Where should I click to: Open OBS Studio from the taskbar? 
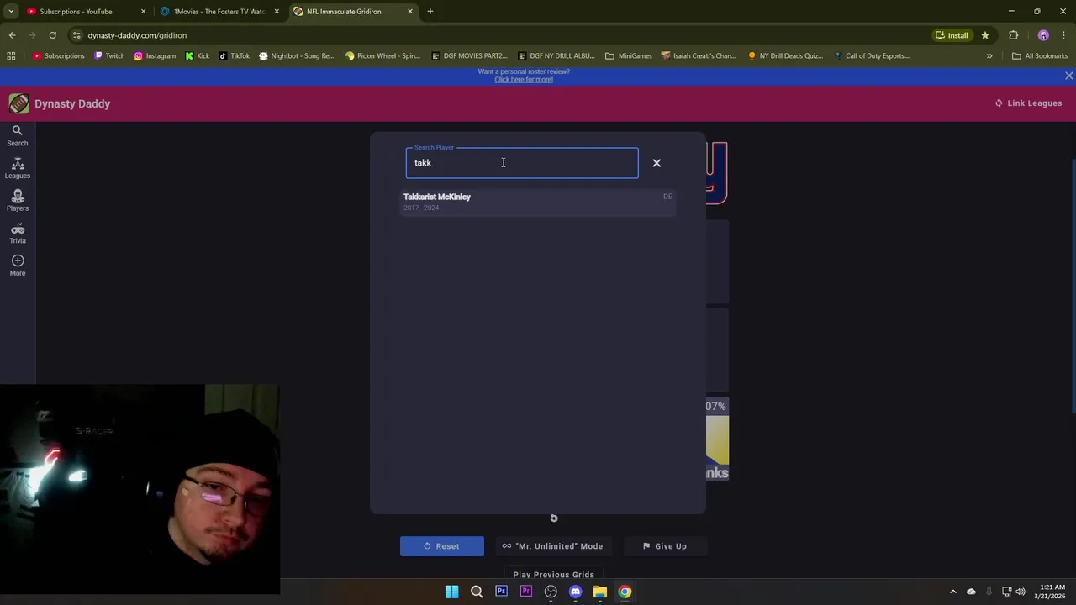pyautogui.click(x=551, y=592)
